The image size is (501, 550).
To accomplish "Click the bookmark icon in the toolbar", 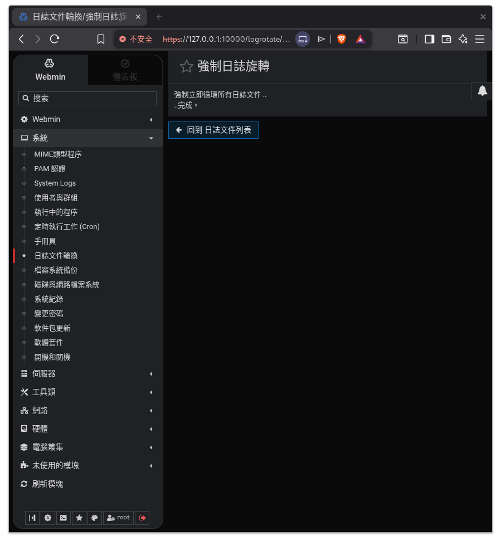I will (100, 39).
